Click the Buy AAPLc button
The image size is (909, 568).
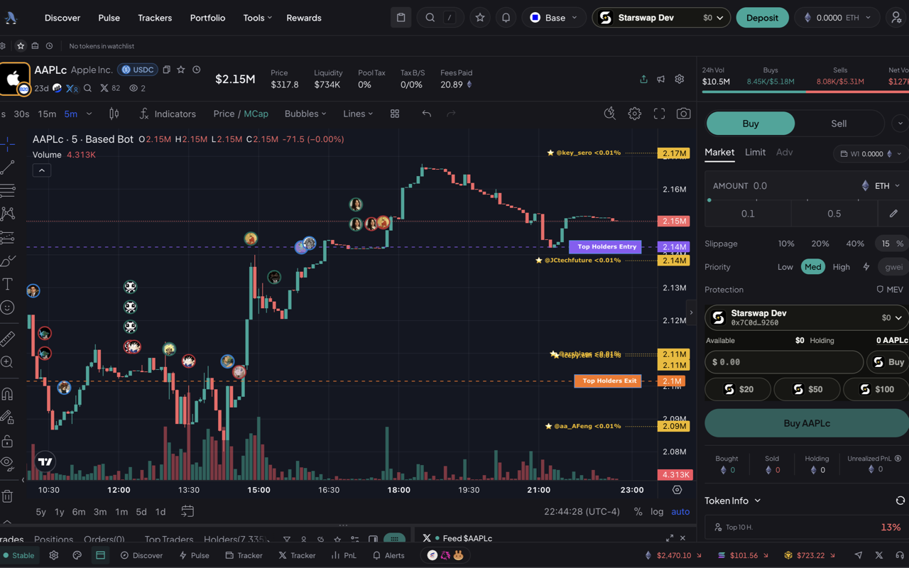pyautogui.click(x=807, y=423)
